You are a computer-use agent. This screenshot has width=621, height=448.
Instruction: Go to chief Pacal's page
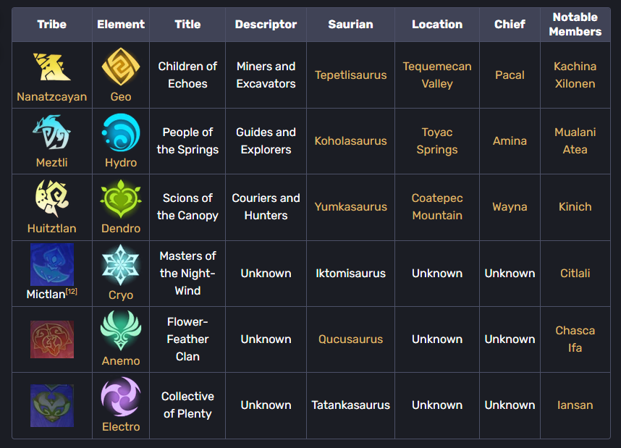pos(510,75)
